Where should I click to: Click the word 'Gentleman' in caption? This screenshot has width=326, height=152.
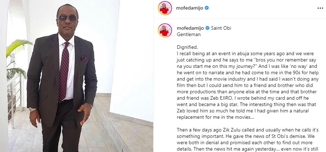tap(189, 35)
